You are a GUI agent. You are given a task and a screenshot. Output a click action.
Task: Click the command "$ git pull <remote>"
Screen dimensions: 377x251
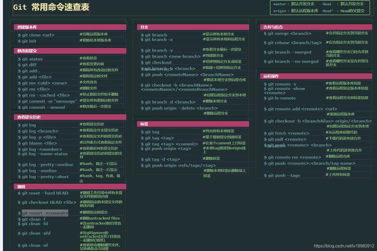tap(285, 140)
